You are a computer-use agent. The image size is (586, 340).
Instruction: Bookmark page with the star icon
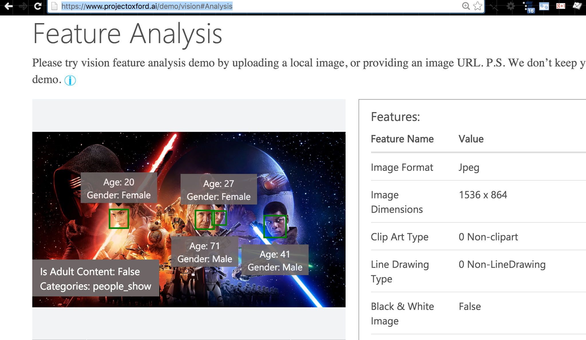pyautogui.click(x=478, y=6)
